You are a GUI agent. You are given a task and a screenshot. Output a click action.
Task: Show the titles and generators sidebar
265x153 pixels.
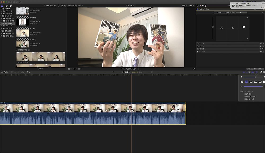[11, 6]
